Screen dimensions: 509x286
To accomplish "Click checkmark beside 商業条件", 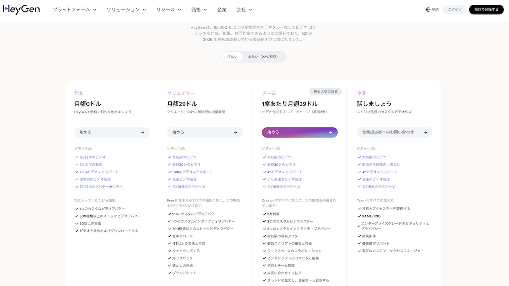I will [x=359, y=236].
